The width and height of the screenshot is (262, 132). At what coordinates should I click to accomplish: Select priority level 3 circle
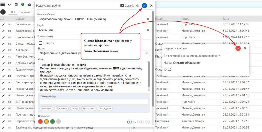tap(141, 122)
